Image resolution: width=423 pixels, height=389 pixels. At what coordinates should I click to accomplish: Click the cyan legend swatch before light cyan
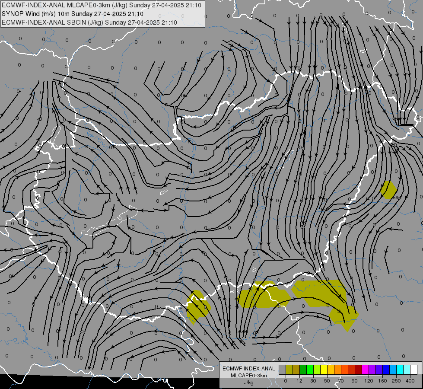[401, 370]
